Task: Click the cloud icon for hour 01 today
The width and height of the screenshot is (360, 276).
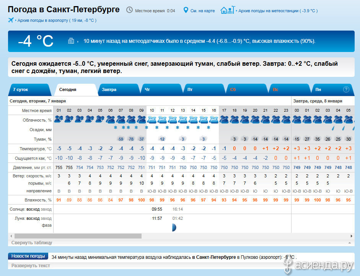Action: 59,120
